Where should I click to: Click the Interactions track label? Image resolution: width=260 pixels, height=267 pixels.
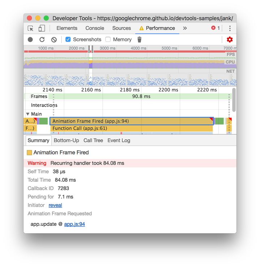pos(44,105)
